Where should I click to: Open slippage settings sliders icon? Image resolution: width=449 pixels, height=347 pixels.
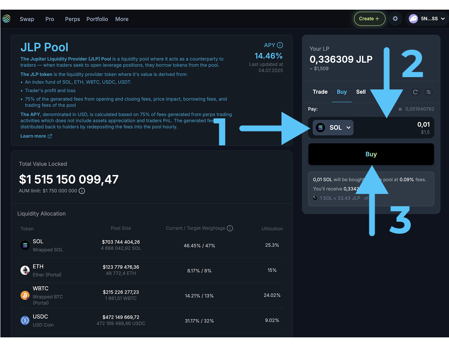click(429, 92)
